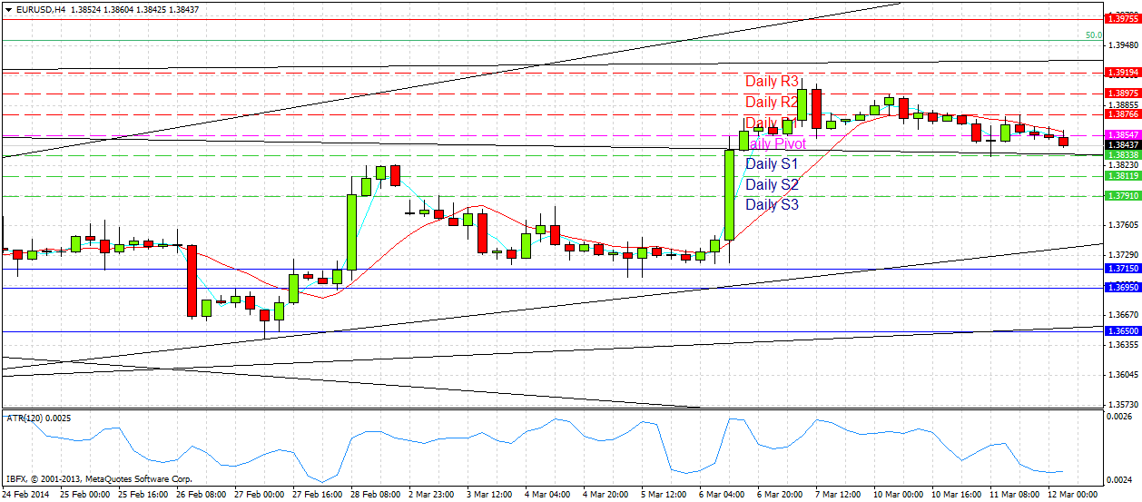Viewport: 1142px width, 502px height.
Task: Click the Daily S2 support label
Action: coord(772,184)
